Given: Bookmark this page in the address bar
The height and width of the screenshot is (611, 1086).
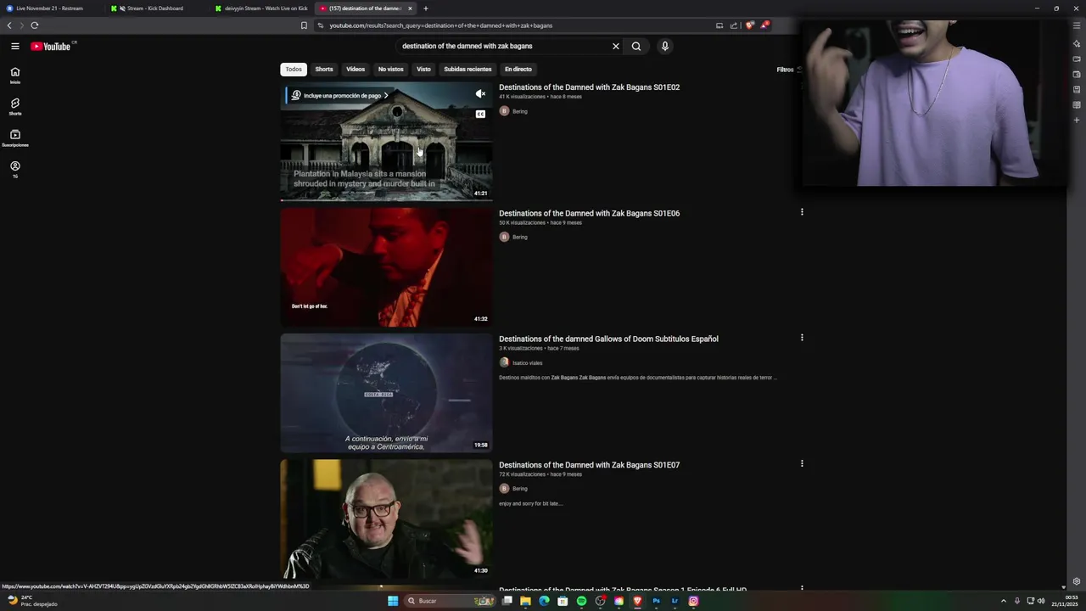Looking at the screenshot, I should coord(304,25).
